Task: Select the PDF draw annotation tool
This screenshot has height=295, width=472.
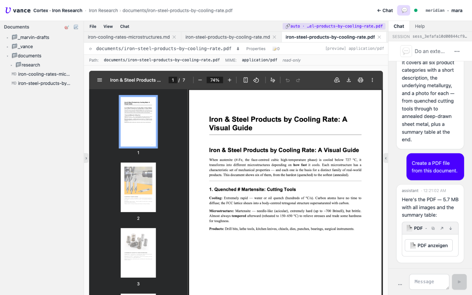Action: (x=273, y=80)
